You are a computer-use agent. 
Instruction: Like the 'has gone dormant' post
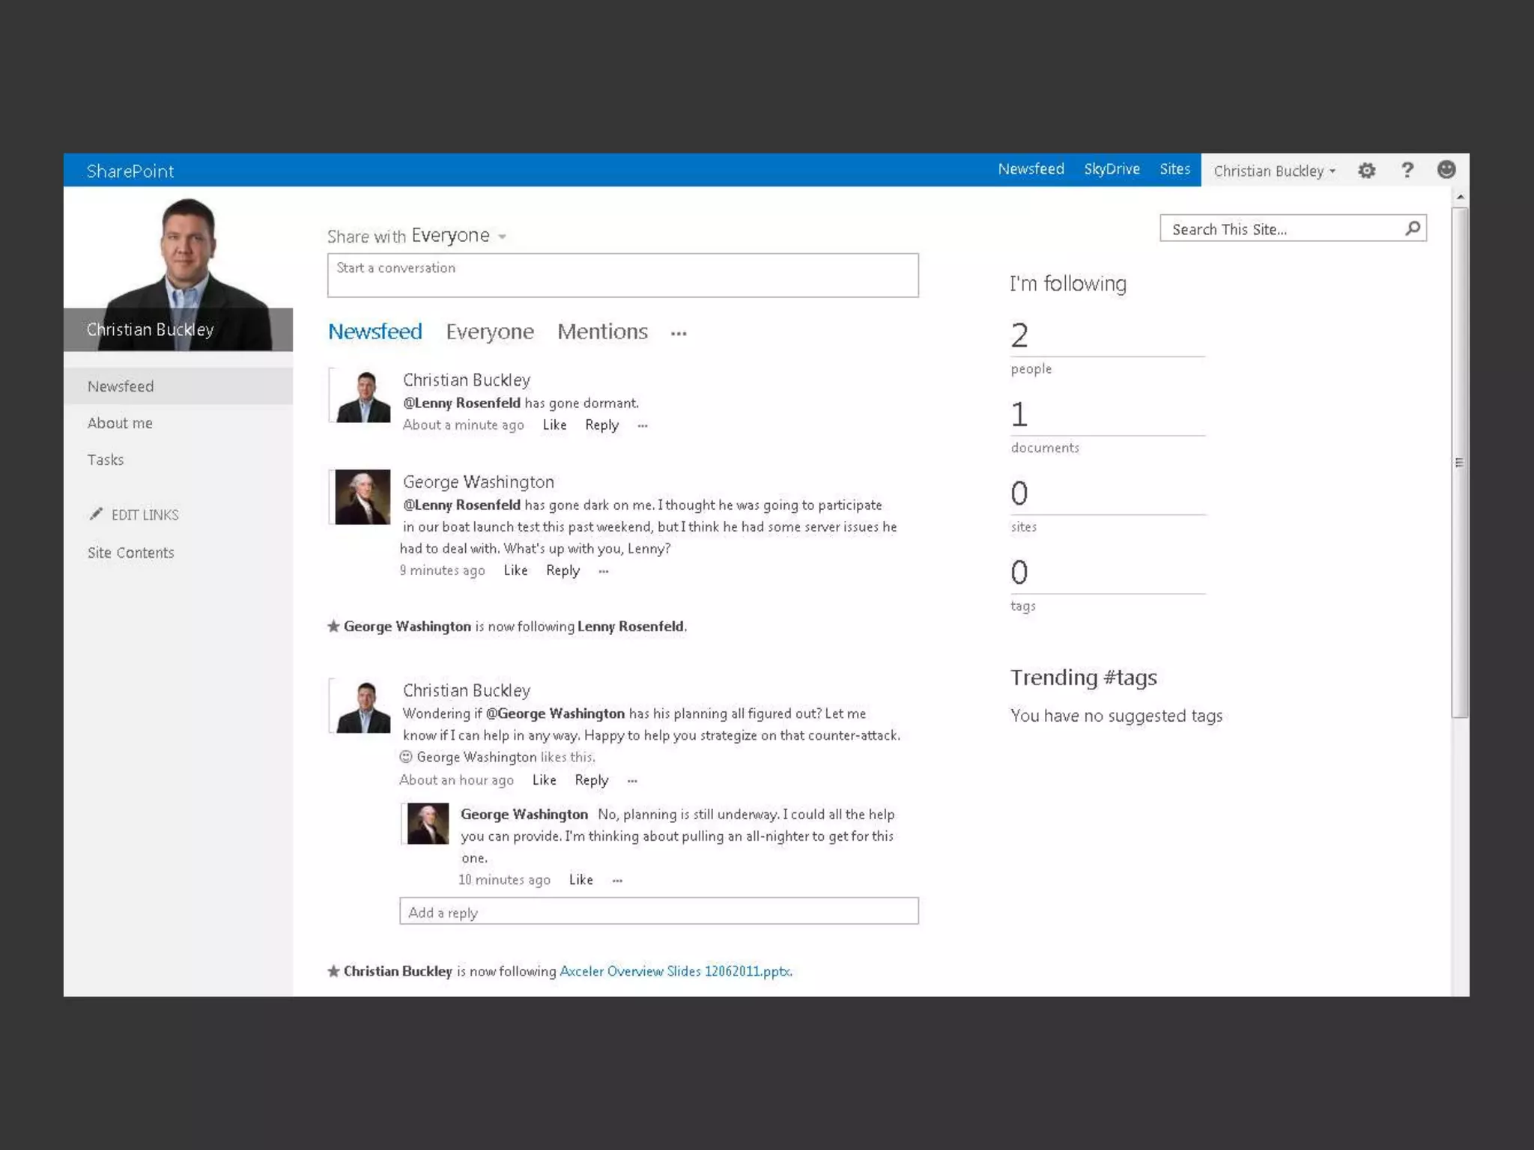pyautogui.click(x=554, y=425)
